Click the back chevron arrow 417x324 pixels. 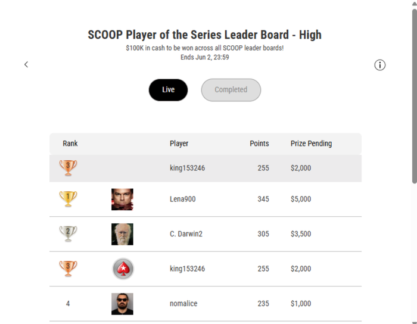[x=26, y=64]
